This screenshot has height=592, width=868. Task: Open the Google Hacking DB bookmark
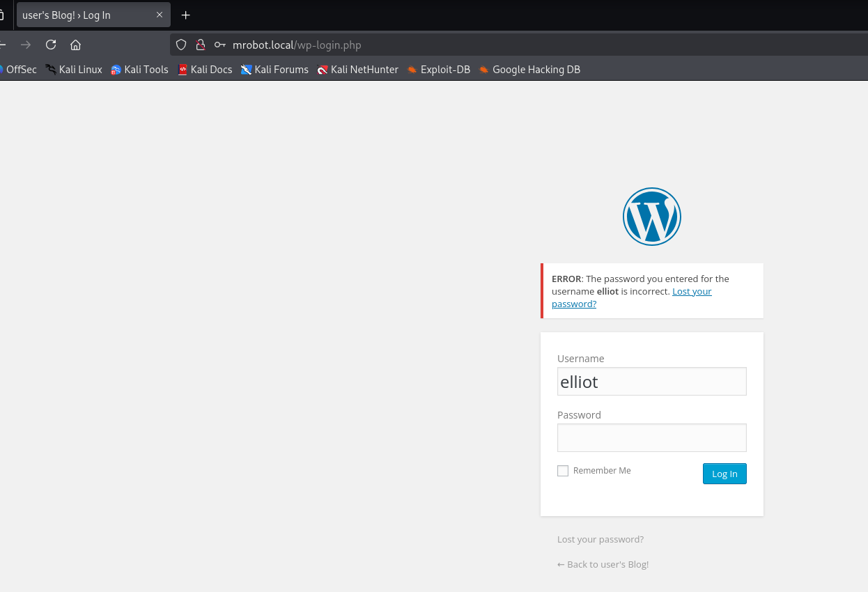[x=529, y=70]
